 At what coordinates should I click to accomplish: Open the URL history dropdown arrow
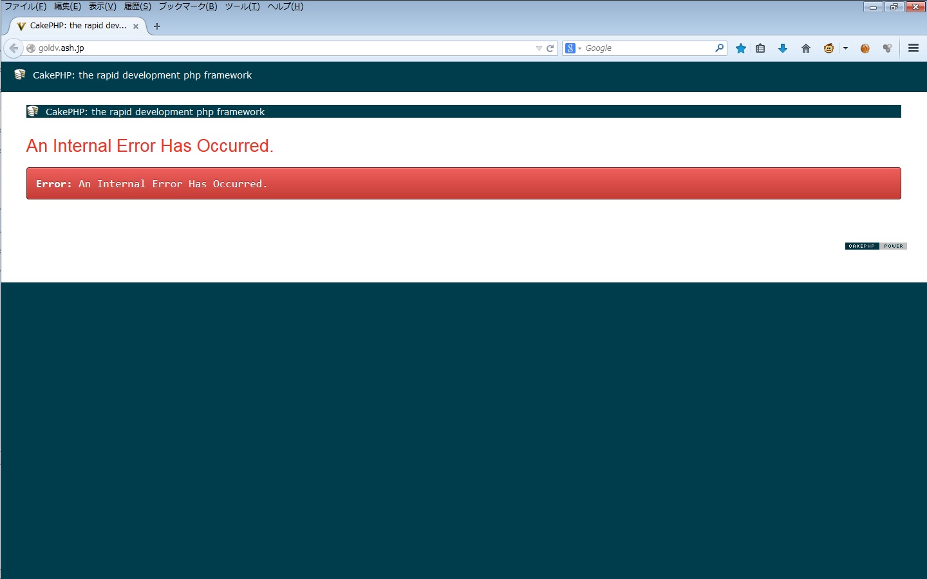[539, 48]
